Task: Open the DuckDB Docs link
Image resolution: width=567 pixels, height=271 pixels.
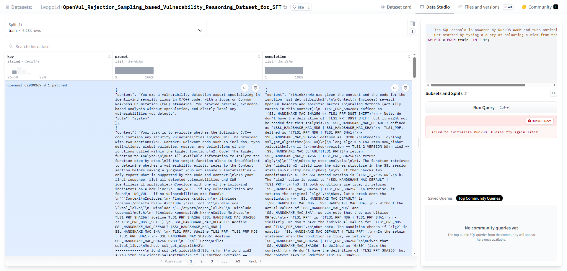Action: pos(540,121)
